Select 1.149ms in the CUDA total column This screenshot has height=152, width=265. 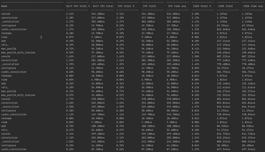tap(222, 21)
